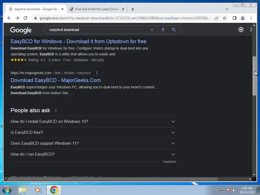Open Chrome profile avatar menu
260x195 pixels.
[242, 18]
